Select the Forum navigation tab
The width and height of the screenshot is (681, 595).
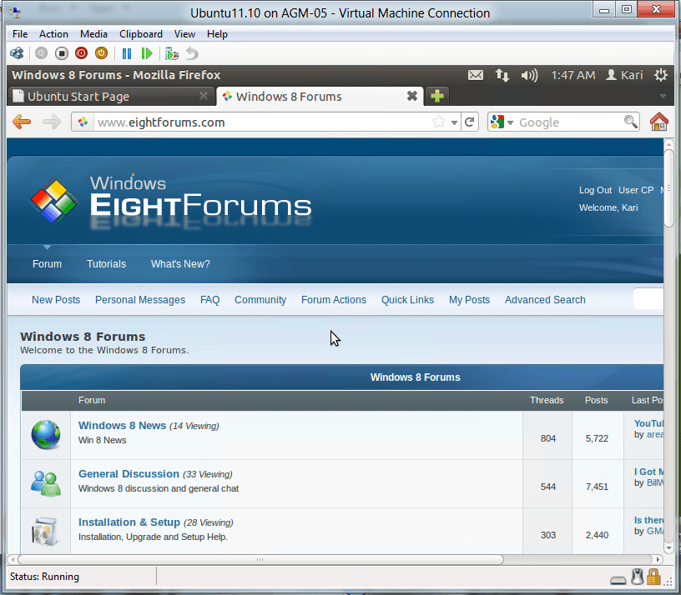coord(47,263)
